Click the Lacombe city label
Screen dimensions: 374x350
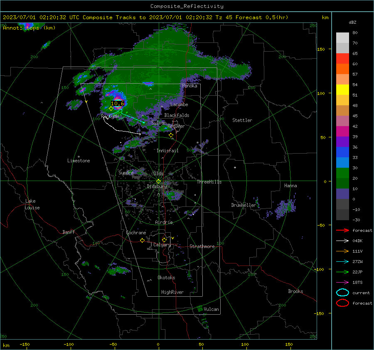point(179,104)
